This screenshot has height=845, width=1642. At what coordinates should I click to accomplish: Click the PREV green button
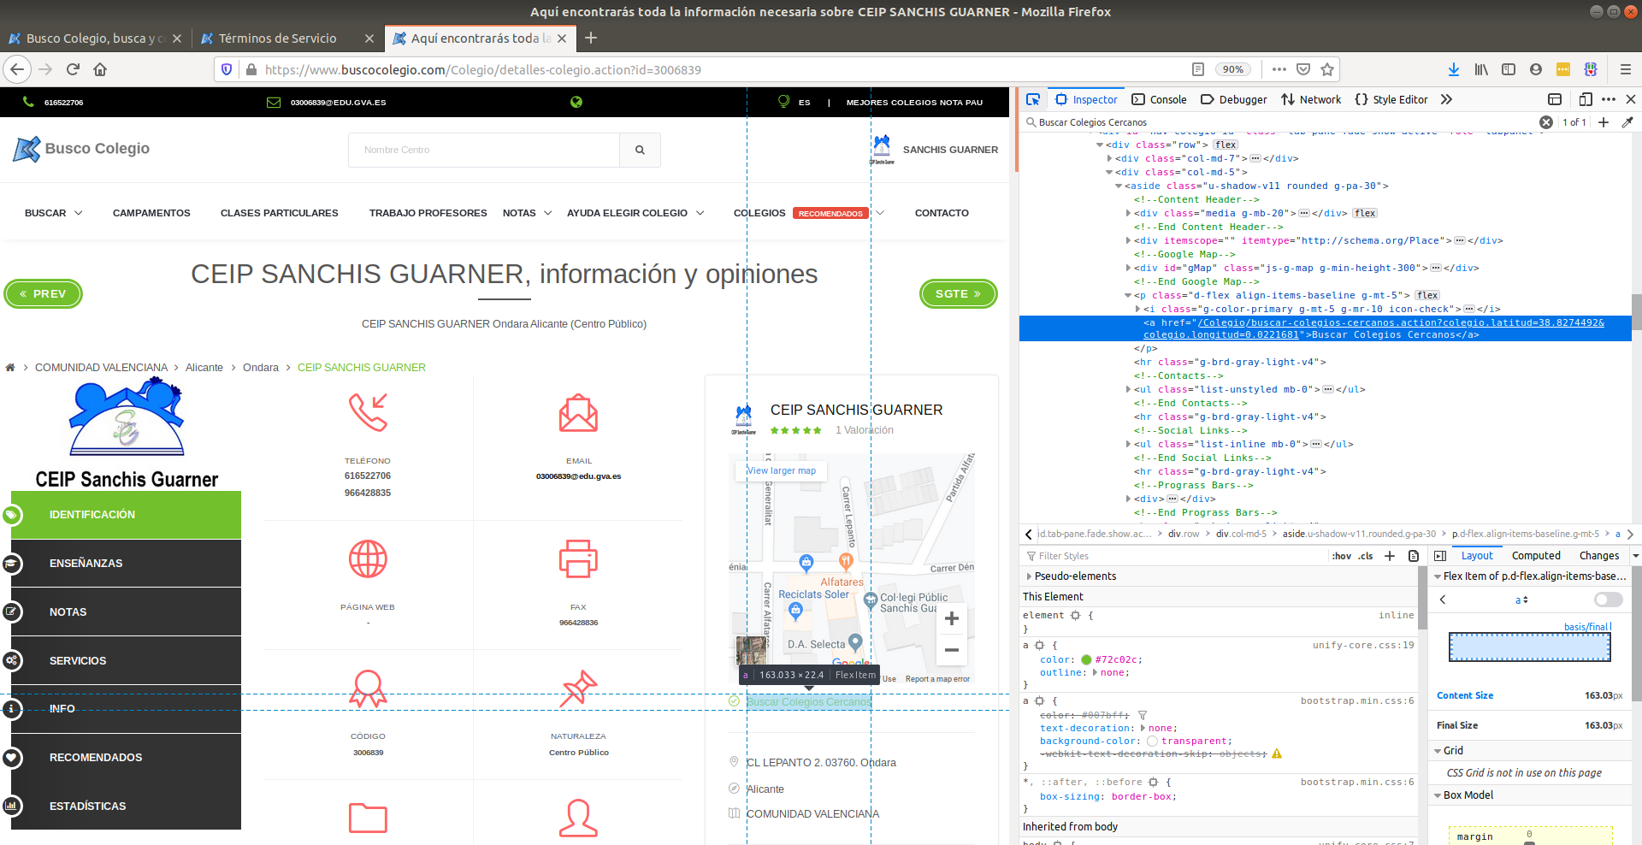tap(44, 293)
